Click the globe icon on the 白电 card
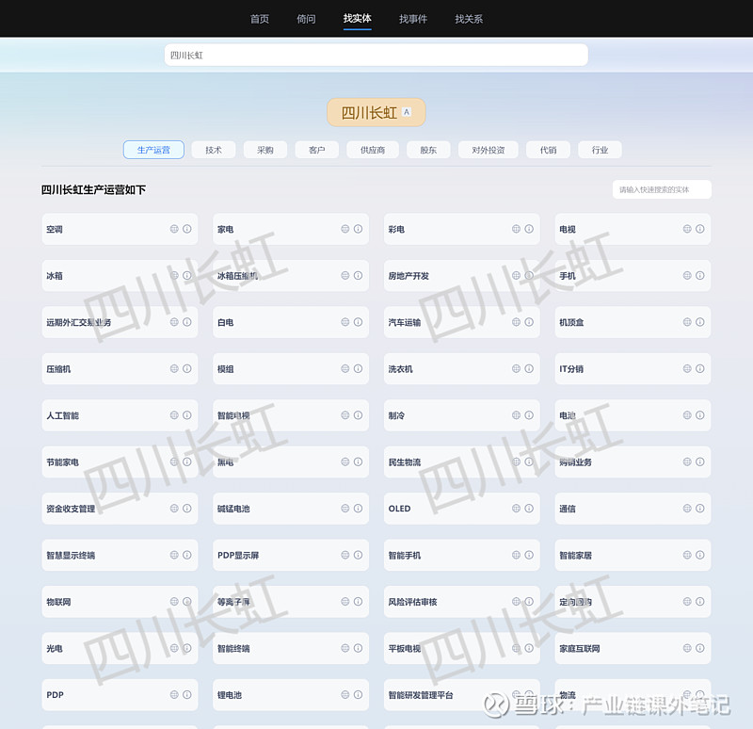The image size is (753, 729). (x=345, y=322)
